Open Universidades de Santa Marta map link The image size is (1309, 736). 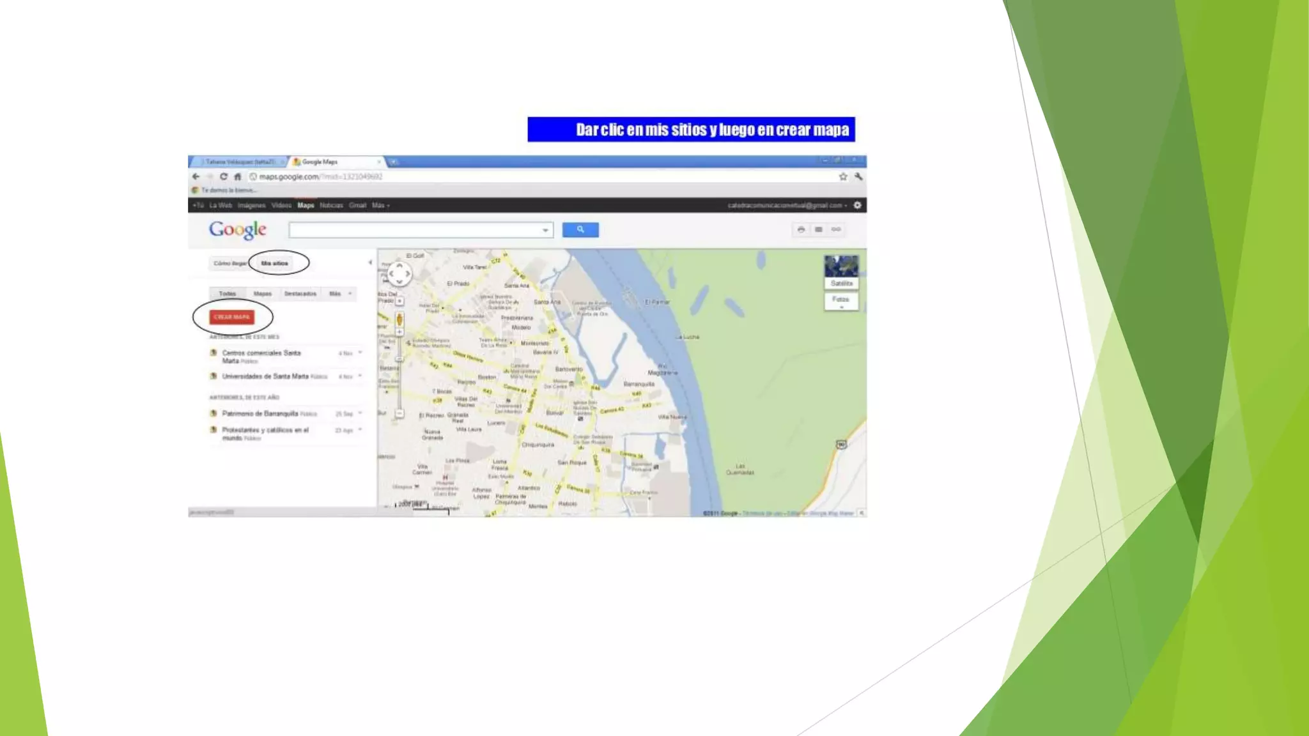pyautogui.click(x=265, y=377)
